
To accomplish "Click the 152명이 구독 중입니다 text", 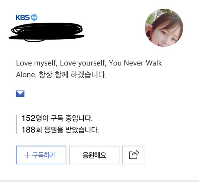I will 57,118.
